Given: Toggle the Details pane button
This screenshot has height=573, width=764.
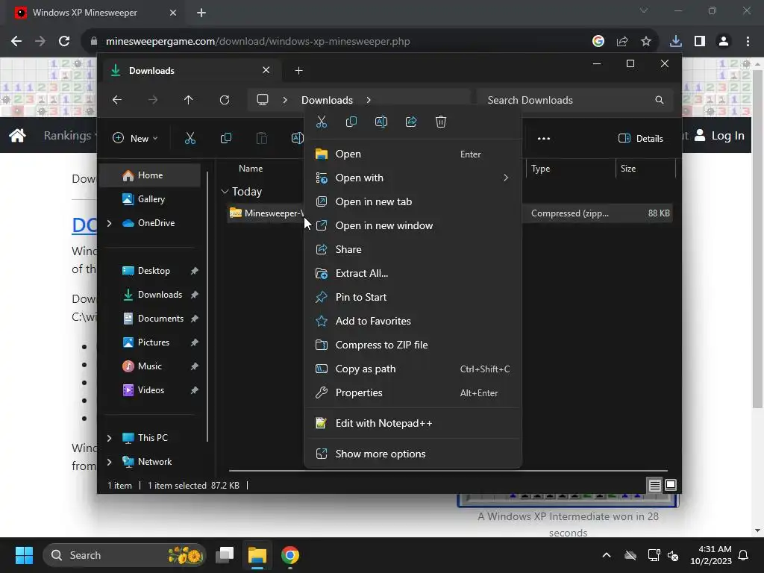Looking at the screenshot, I should pos(640,138).
